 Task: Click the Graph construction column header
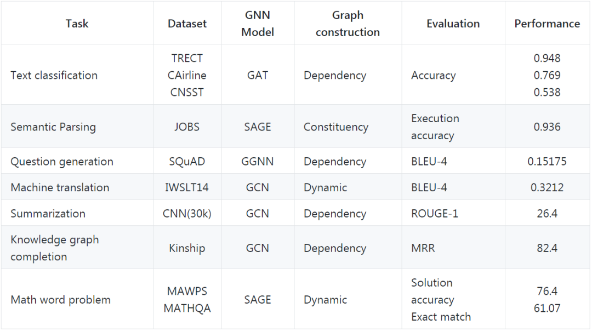[348, 24]
